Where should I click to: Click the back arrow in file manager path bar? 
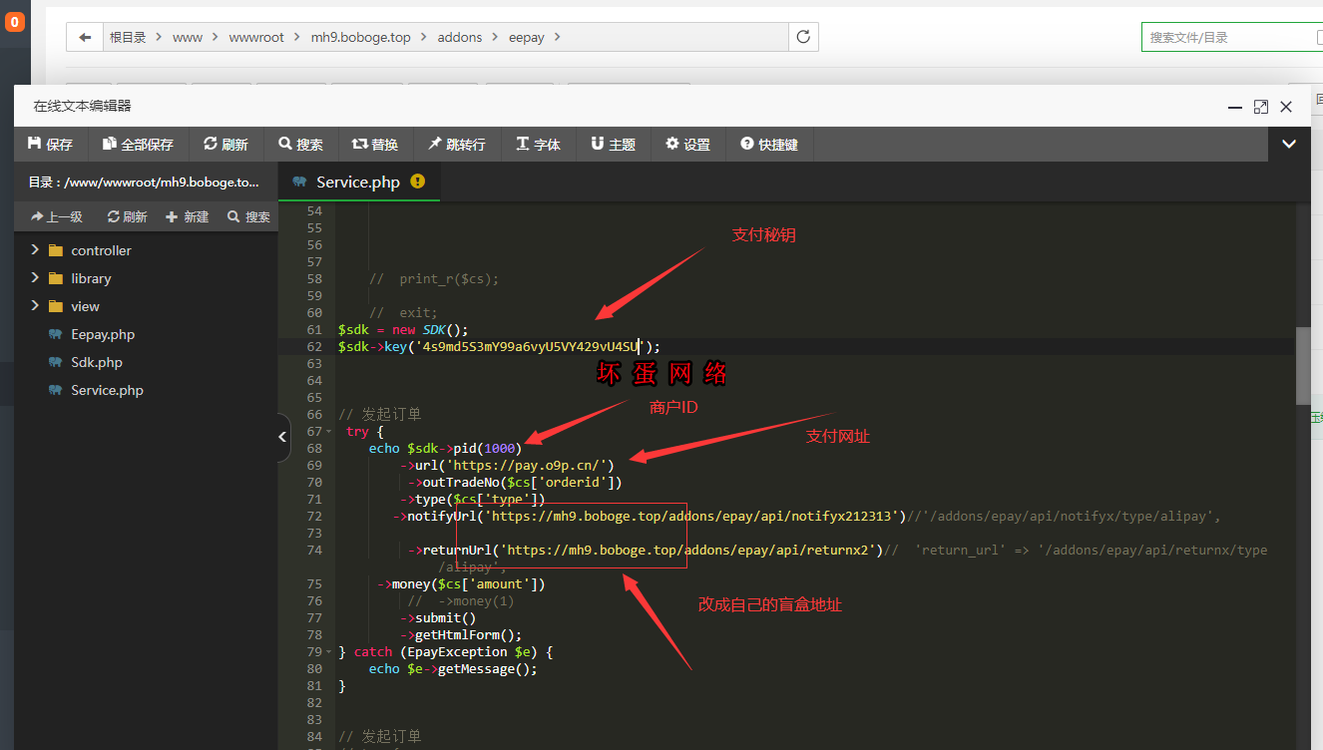pos(85,37)
